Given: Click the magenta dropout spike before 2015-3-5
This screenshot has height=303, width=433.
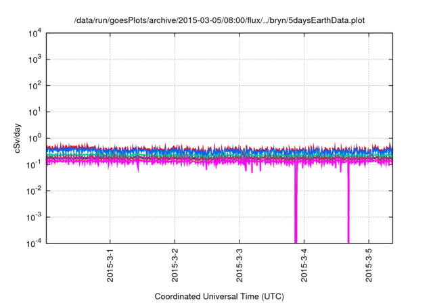Looking at the screenshot, I should pyautogui.click(x=348, y=204).
